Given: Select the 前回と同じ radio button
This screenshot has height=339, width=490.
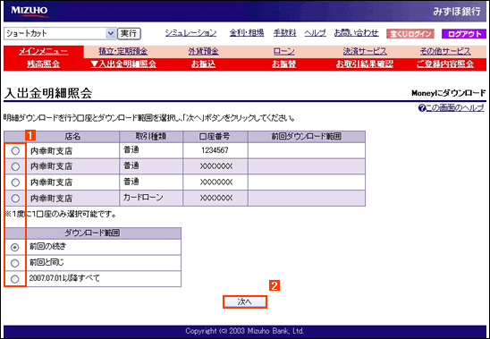Looking at the screenshot, I should point(14,263).
